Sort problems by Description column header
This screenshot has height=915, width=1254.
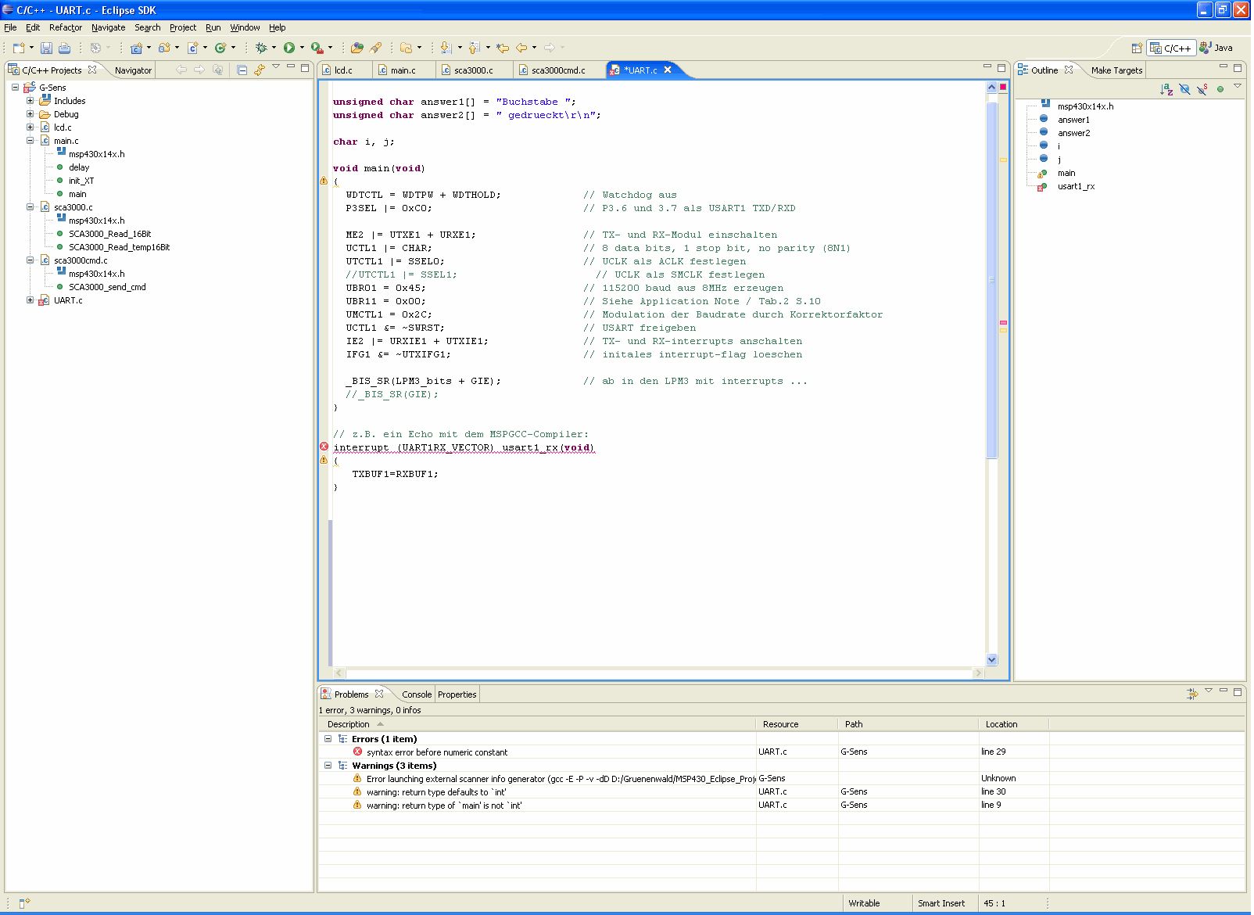[x=537, y=724]
